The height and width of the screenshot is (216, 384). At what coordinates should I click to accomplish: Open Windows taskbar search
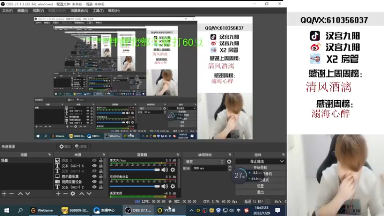tap(20, 210)
